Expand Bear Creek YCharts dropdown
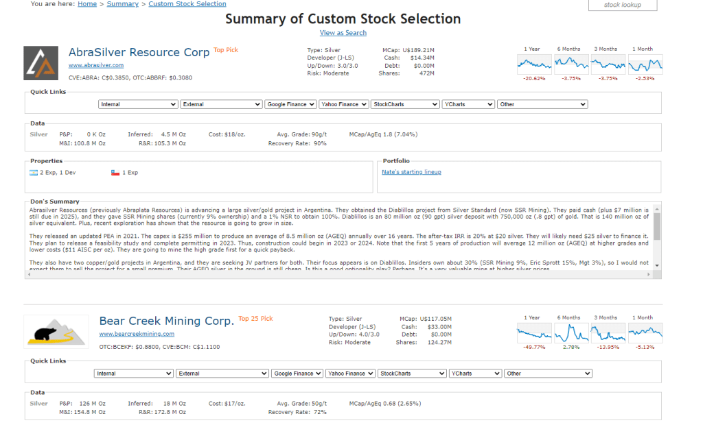The width and height of the screenshot is (703, 425). coord(474,374)
